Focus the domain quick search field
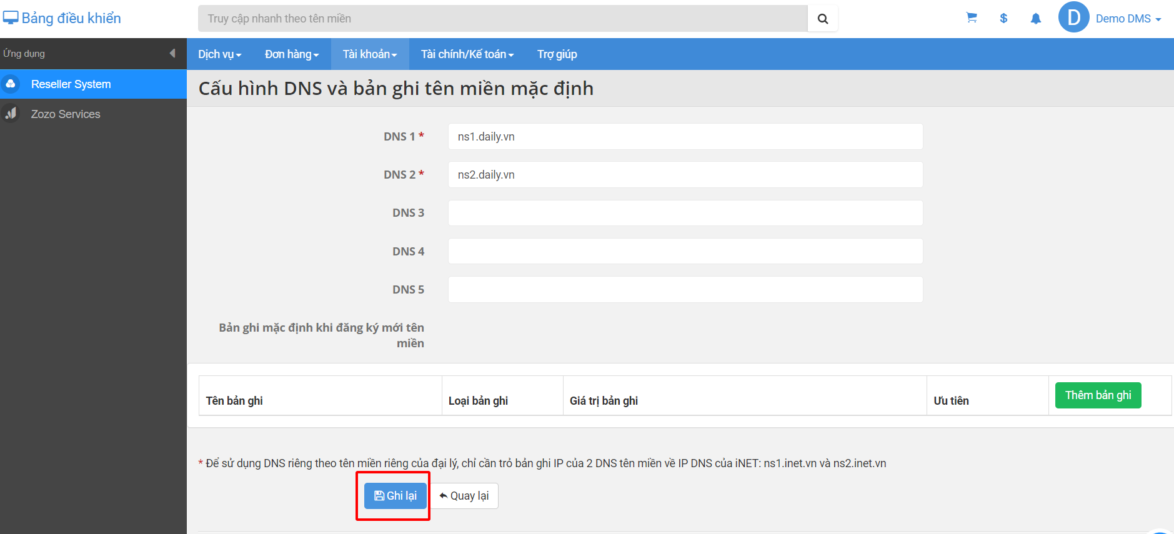 pos(503,19)
